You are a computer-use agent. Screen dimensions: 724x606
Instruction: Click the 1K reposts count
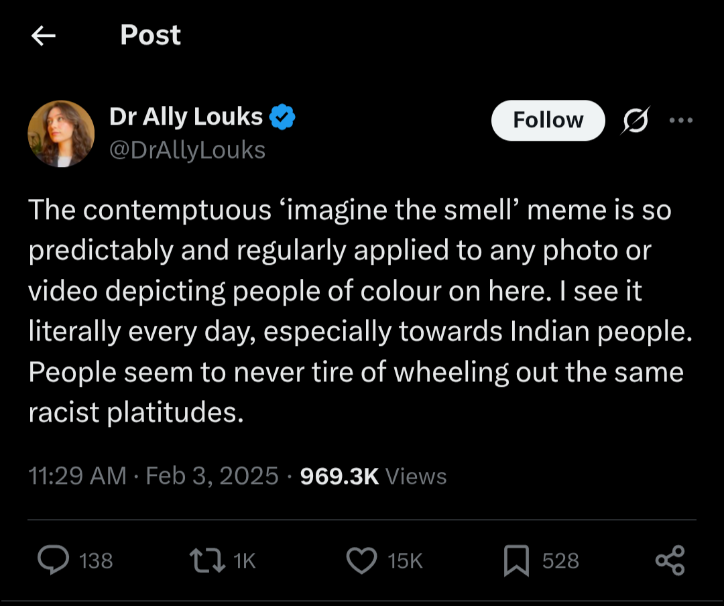point(244,560)
